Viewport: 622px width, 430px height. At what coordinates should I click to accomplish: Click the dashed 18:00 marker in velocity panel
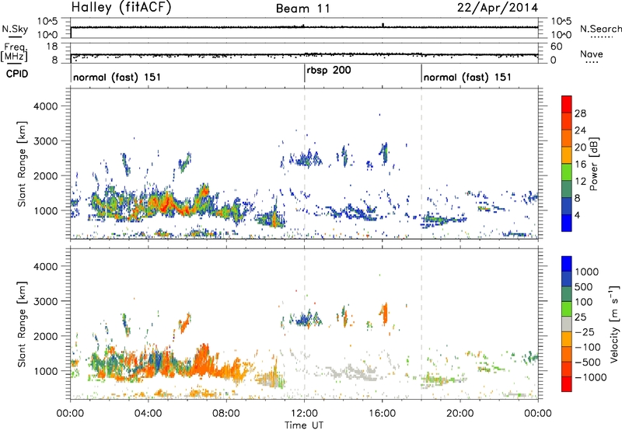click(421, 324)
